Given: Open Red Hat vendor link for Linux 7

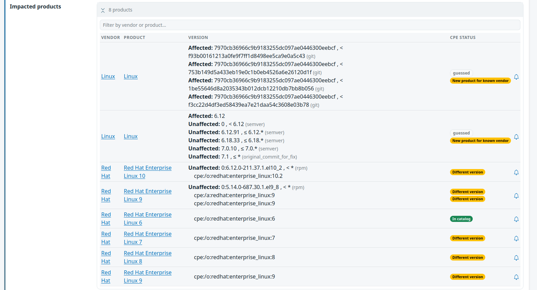Looking at the screenshot, I should [x=106, y=238].
